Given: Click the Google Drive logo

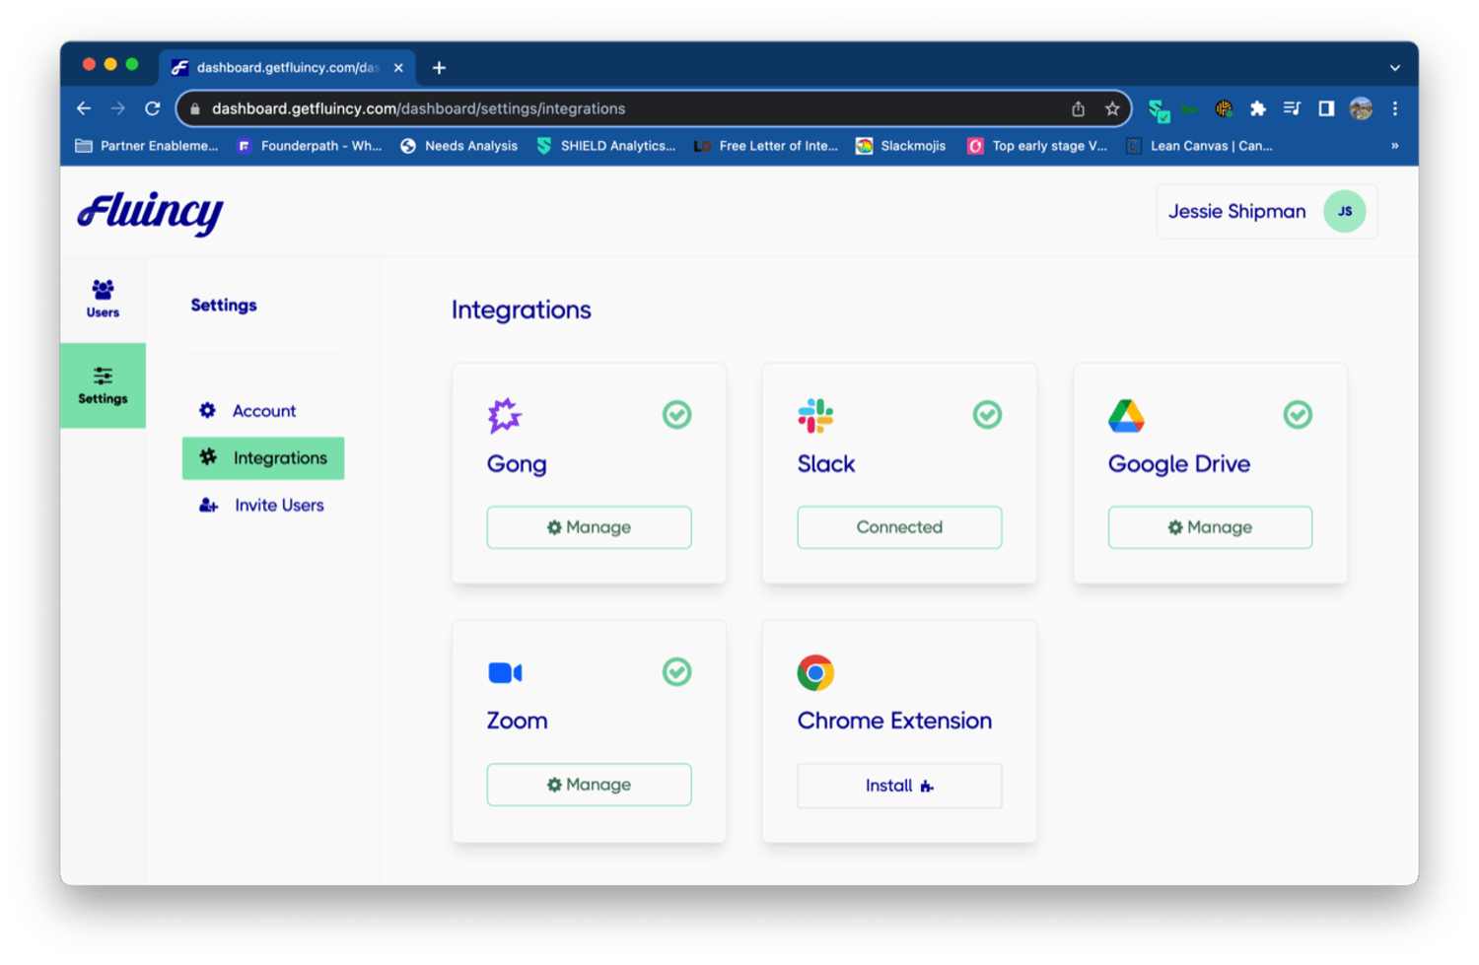Looking at the screenshot, I should 1126,416.
